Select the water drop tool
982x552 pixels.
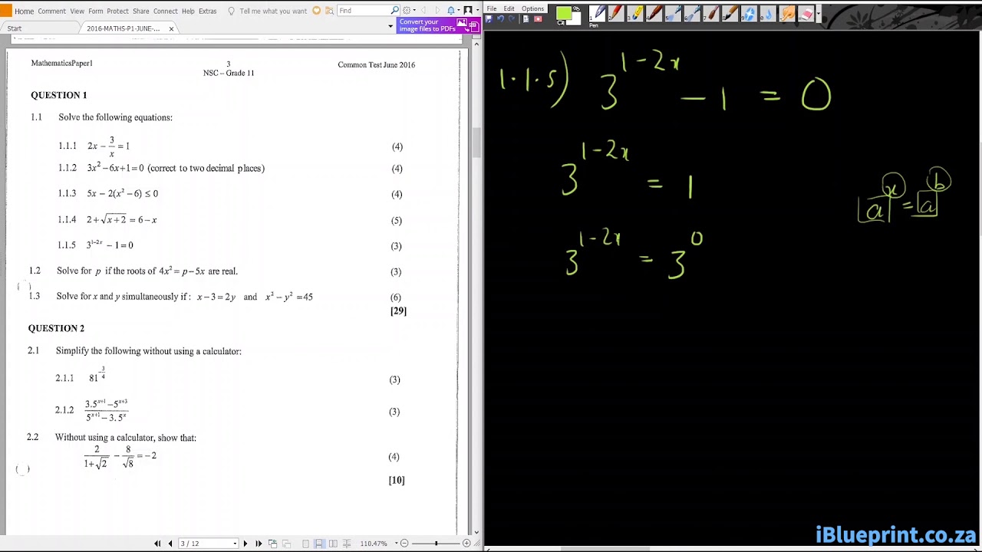767,14
